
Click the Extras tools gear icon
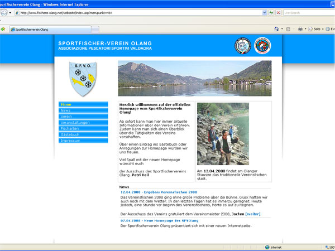click(x=328, y=29)
